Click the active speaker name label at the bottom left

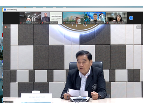pos(9,102)
